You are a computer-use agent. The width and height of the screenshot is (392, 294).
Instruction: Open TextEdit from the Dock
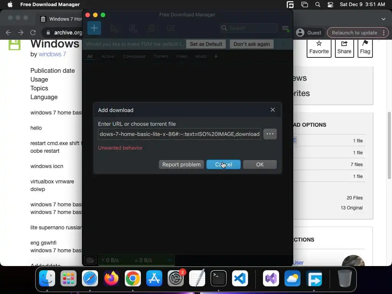pyautogui.click(x=197, y=278)
